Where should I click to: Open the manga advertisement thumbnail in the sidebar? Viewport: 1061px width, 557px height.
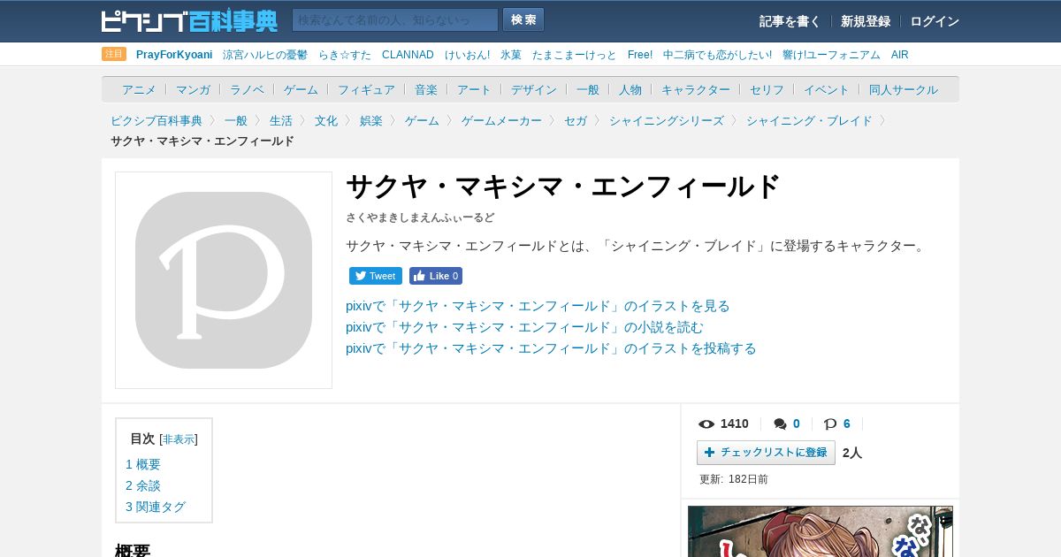pyautogui.click(x=821, y=531)
